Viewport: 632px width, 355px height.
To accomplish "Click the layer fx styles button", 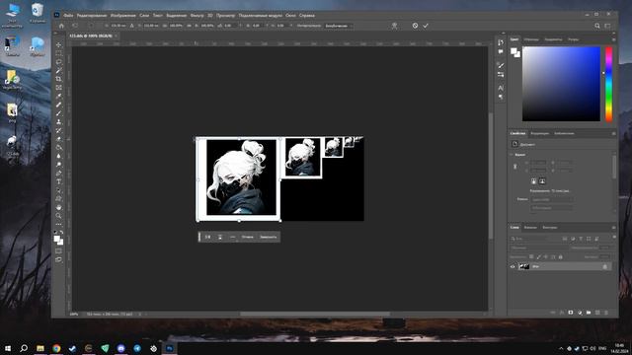I will (562, 313).
